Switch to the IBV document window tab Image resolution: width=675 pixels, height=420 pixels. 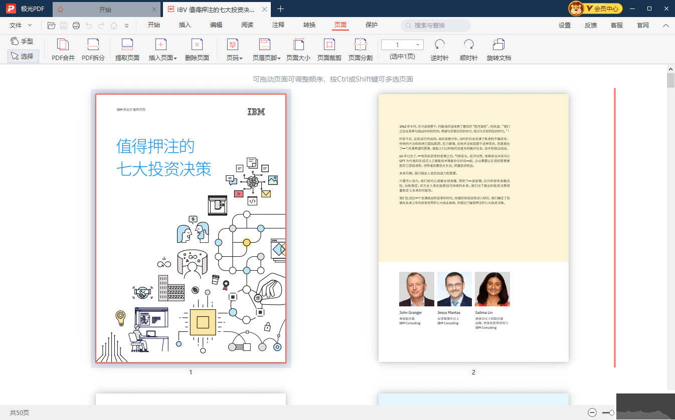(216, 10)
